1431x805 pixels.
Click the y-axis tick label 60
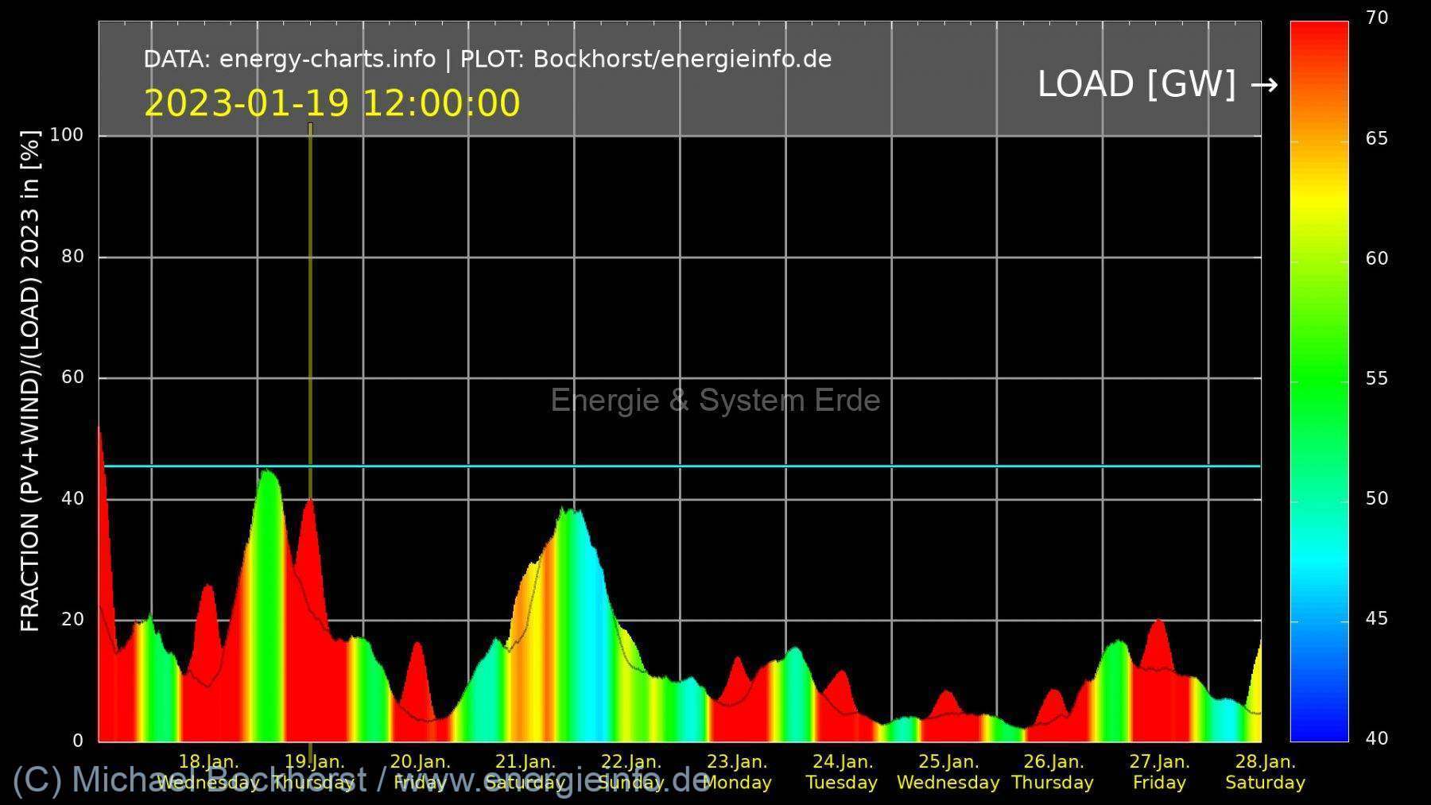click(x=72, y=377)
